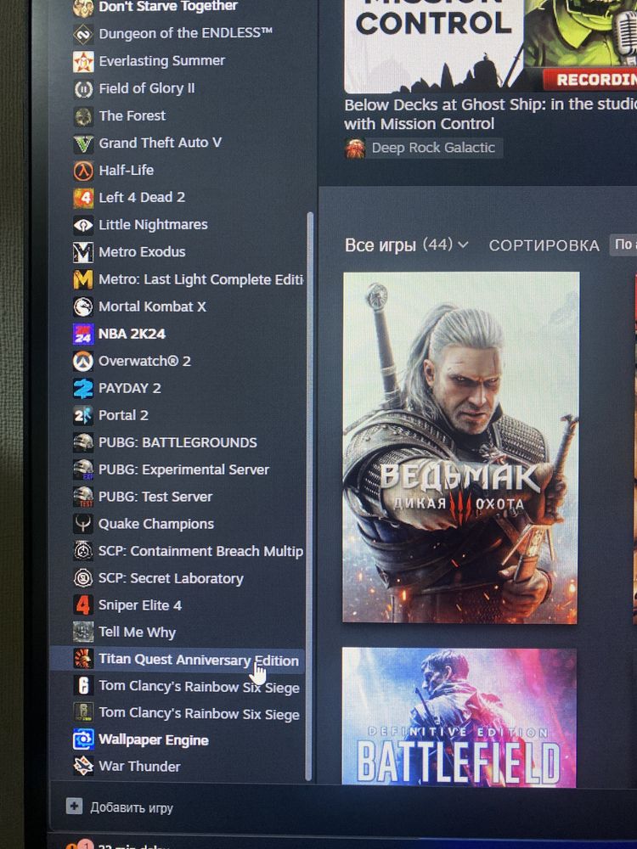
Task: Click the PAYDAY 2 icon
Action: [83, 388]
